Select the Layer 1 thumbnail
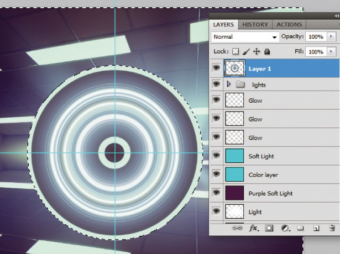Viewport: 340px width, 254px height. coord(234,68)
